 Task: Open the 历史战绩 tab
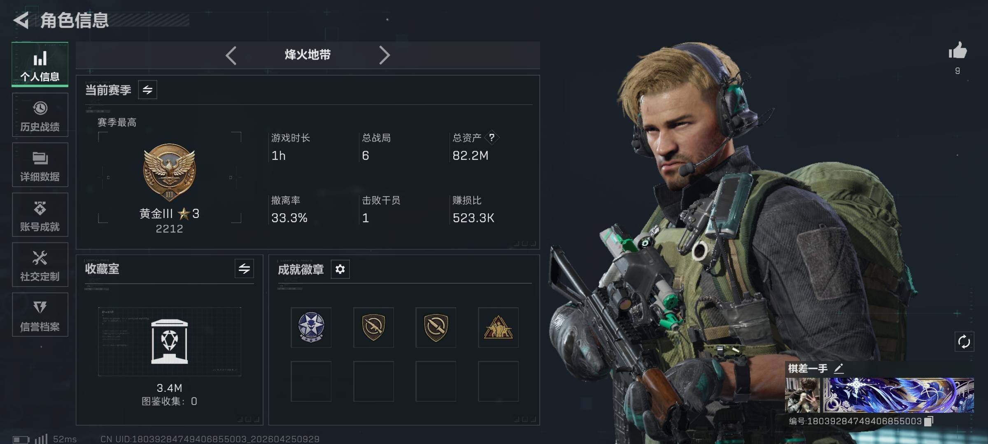pos(40,115)
